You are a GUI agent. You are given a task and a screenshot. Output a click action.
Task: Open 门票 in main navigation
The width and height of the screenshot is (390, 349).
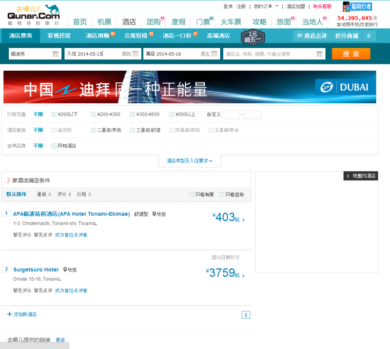click(203, 22)
